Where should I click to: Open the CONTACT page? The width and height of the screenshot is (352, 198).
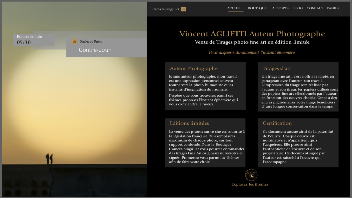click(315, 8)
